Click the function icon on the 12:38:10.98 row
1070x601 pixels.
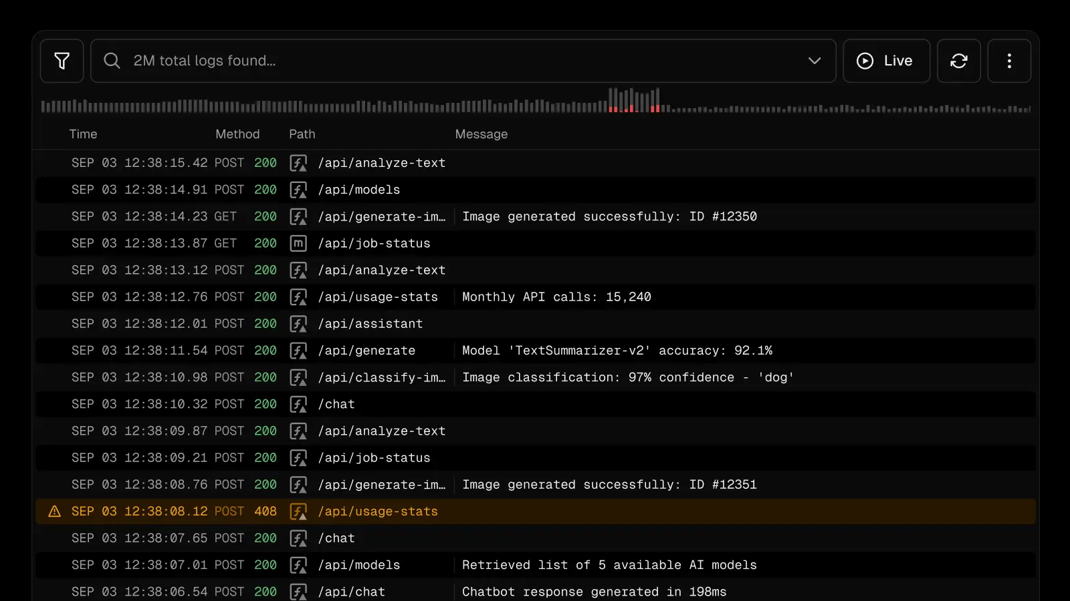[298, 377]
